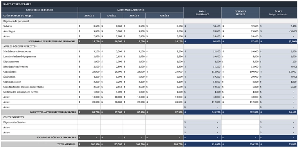This screenshot has width=298, height=148.
Task: Click Consultants variance 12,000
Action: 278,71
